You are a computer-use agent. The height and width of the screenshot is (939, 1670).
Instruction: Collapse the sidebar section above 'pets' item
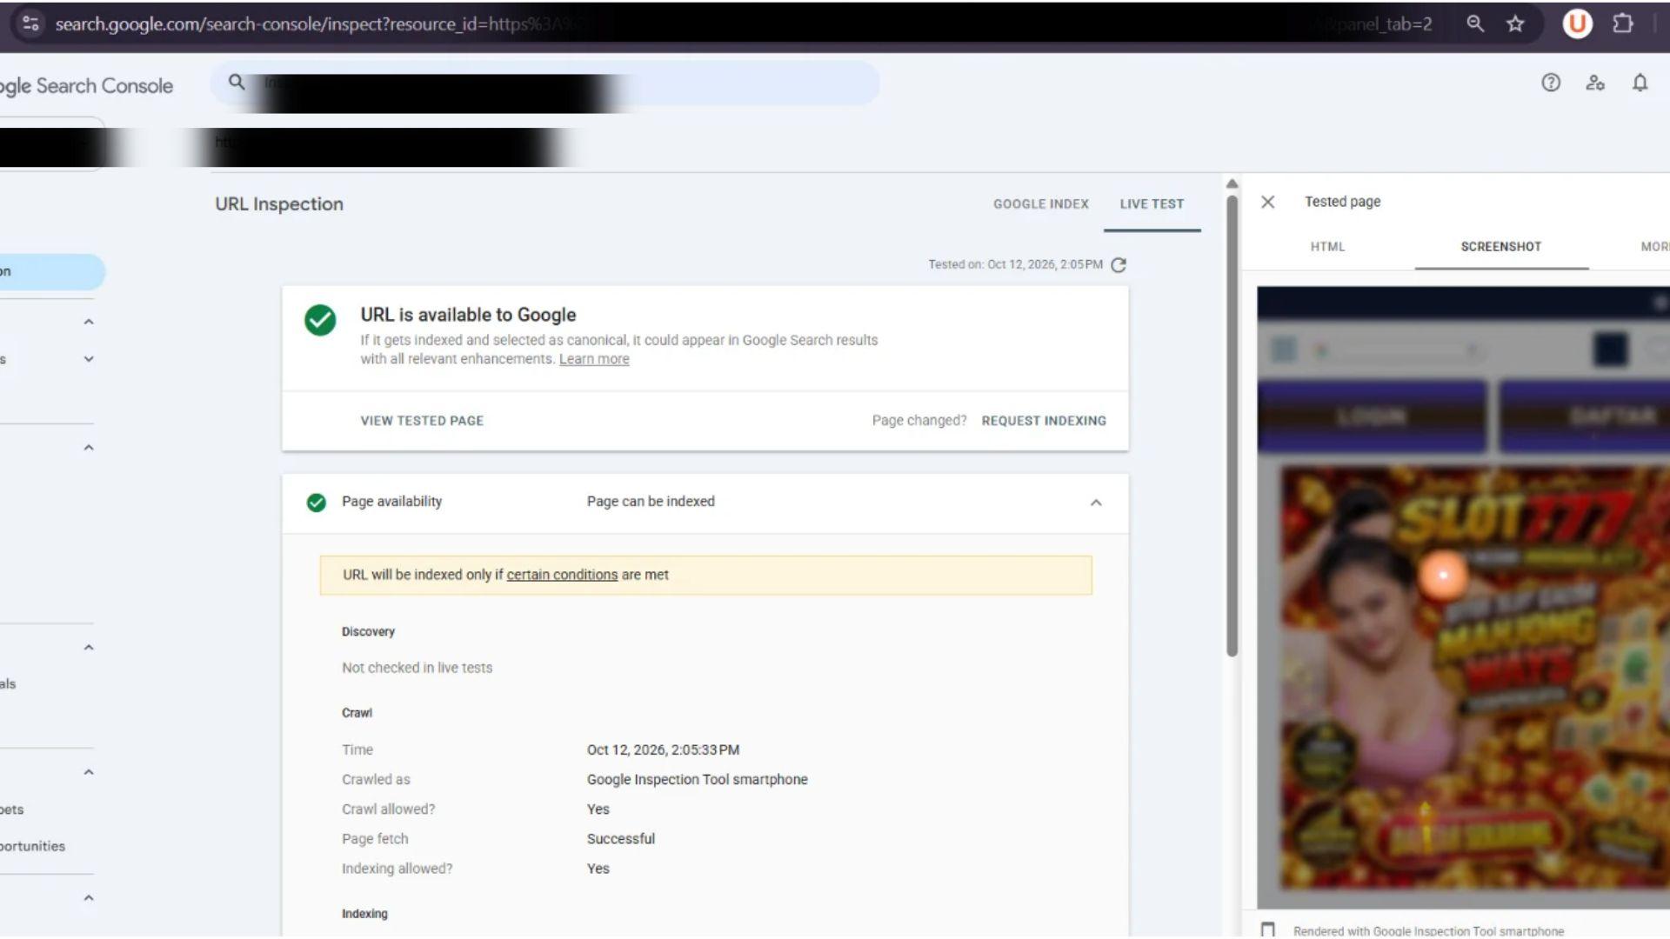(89, 772)
